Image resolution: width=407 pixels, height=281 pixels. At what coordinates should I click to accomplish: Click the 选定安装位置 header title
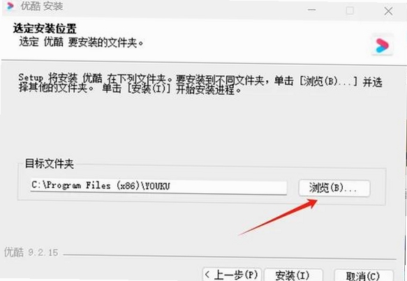point(45,29)
